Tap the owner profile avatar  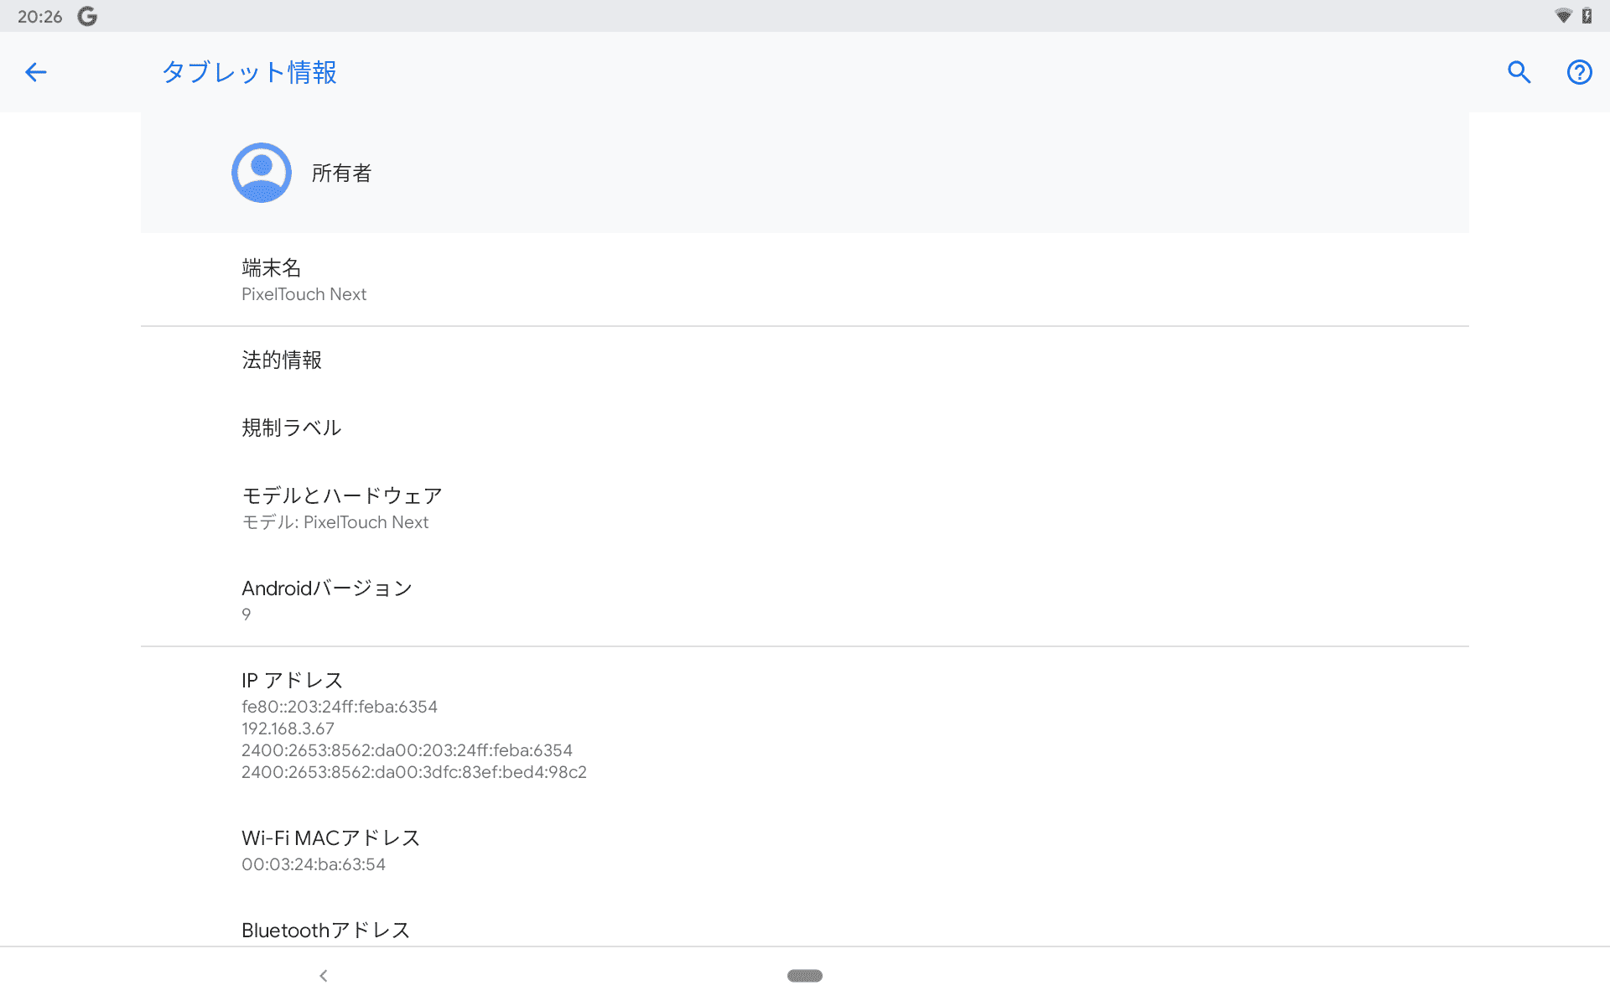[x=262, y=173]
